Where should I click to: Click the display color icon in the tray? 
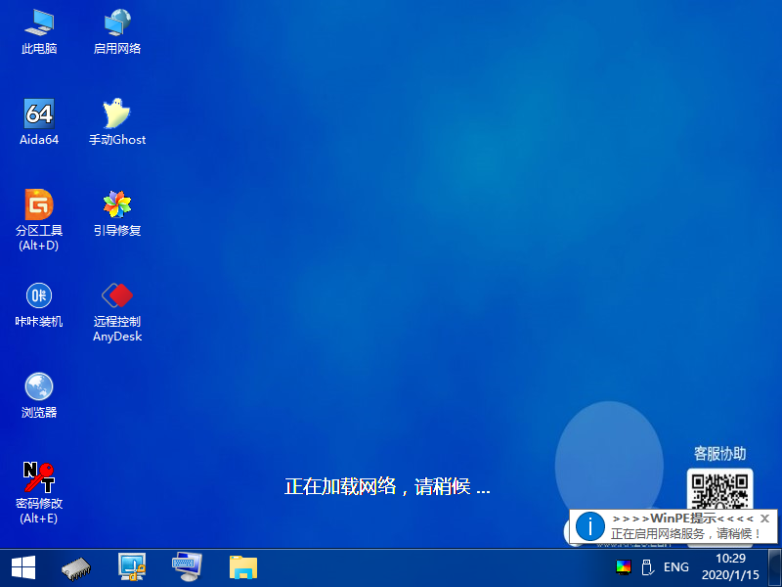point(624,565)
